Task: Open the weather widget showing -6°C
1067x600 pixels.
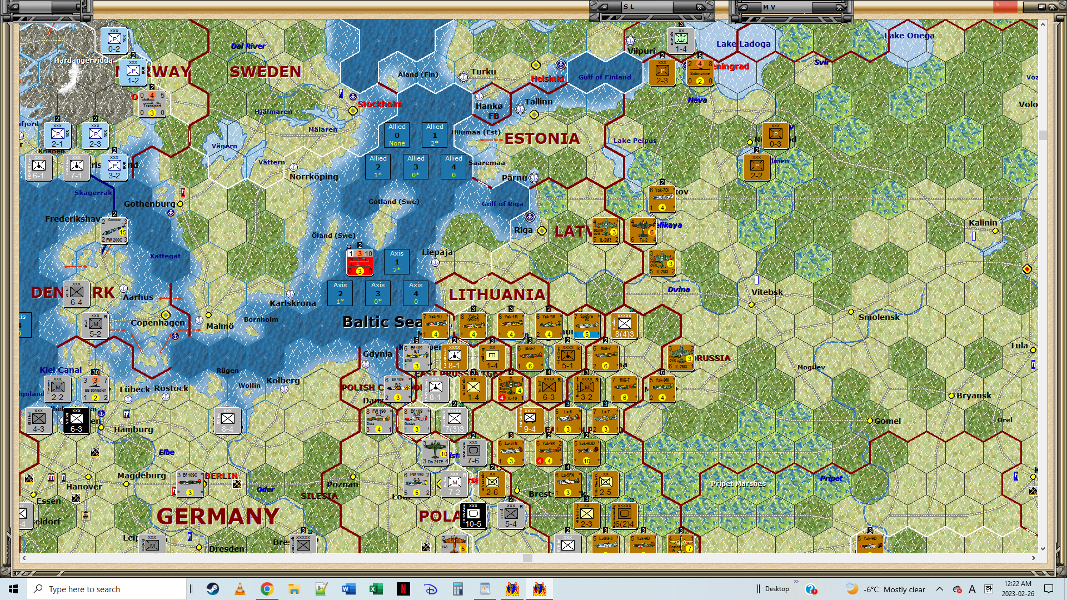Action: (885, 589)
